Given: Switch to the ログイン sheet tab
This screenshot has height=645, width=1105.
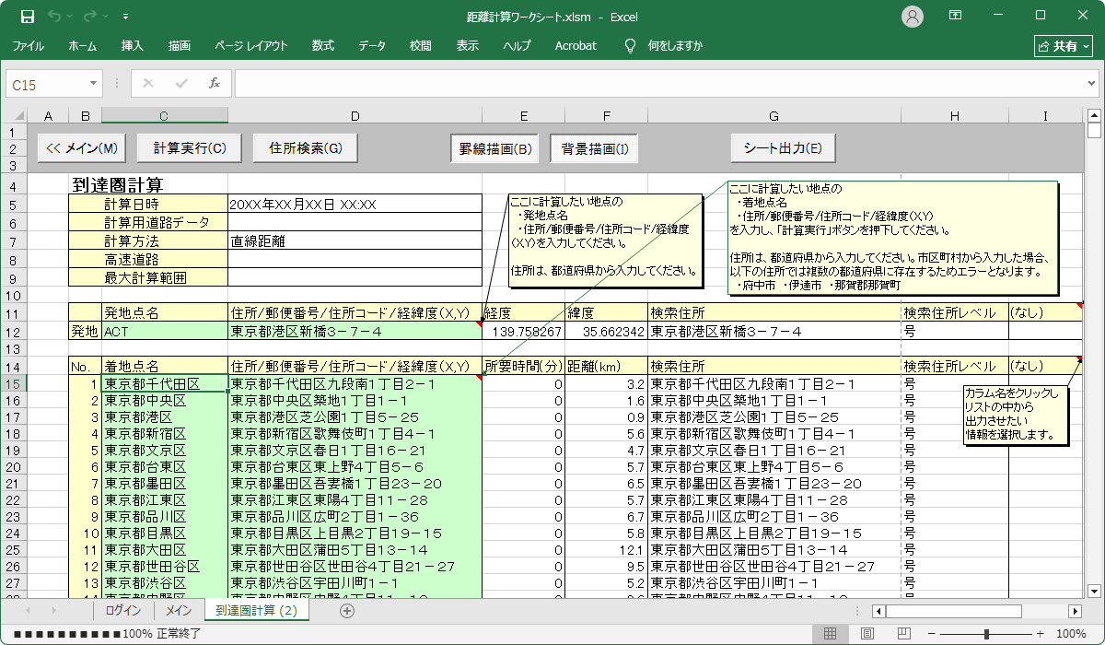Looking at the screenshot, I should click(x=123, y=610).
